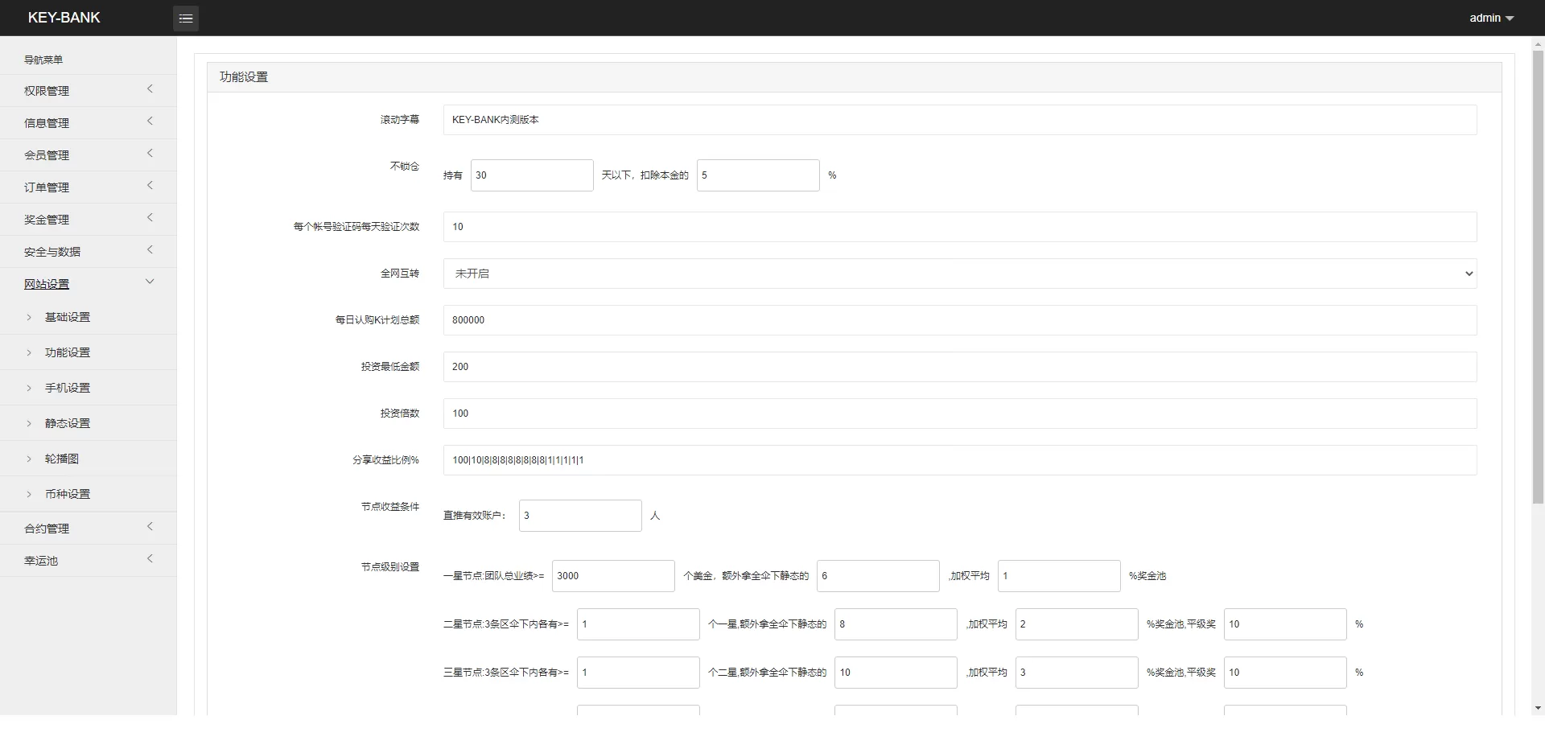Image resolution: width=1545 pixels, height=749 pixels.
Task: Expand the 合约管理 sidebar section
Action: tap(89, 528)
